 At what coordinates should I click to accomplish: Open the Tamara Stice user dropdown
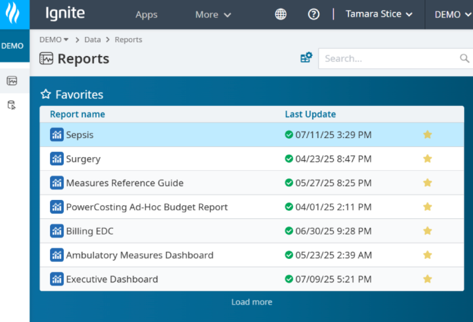pyautogui.click(x=379, y=14)
